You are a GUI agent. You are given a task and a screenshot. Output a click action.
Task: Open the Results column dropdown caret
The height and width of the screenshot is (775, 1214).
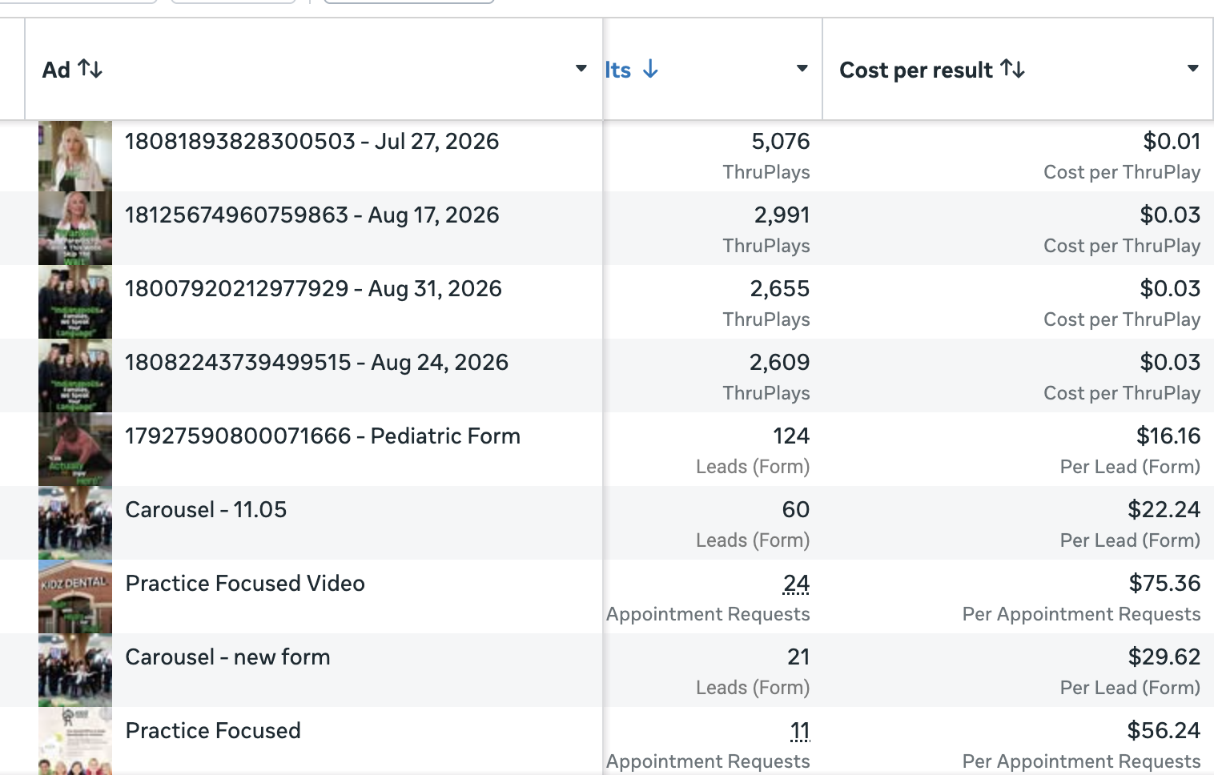pos(802,69)
